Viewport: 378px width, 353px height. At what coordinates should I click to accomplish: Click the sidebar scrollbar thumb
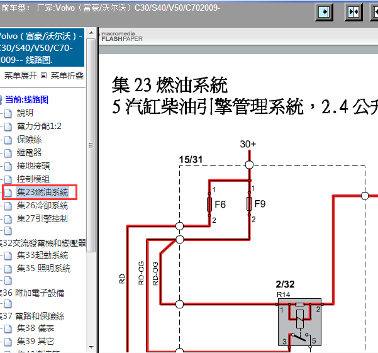coord(91,145)
